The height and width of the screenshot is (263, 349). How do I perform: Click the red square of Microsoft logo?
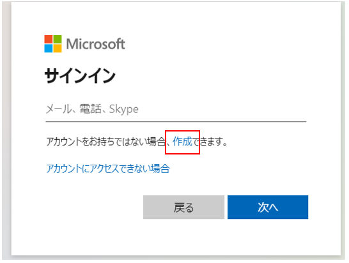49,39
